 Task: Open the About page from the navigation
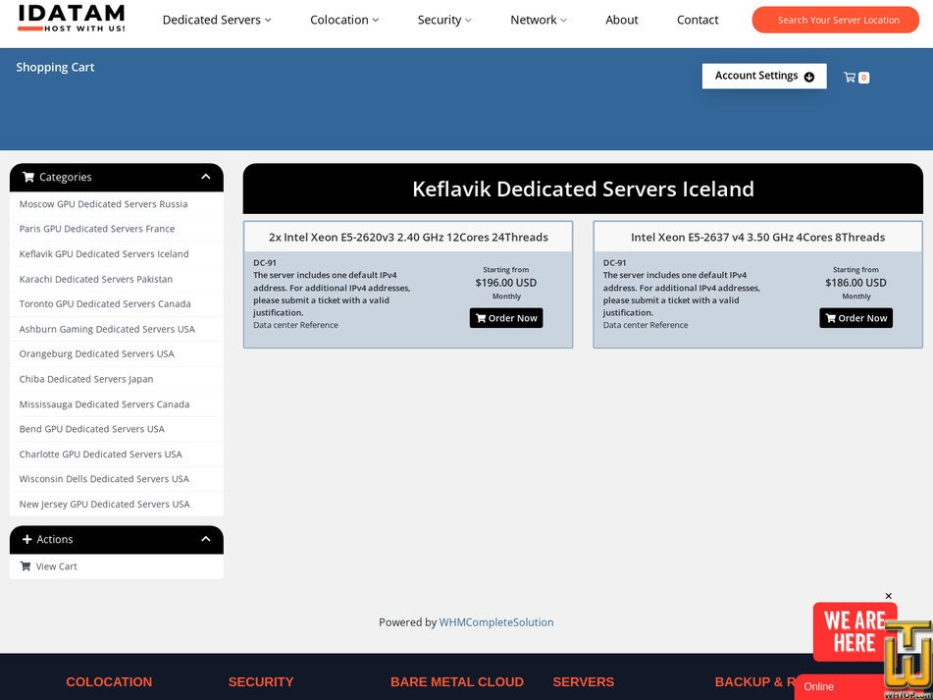click(621, 19)
